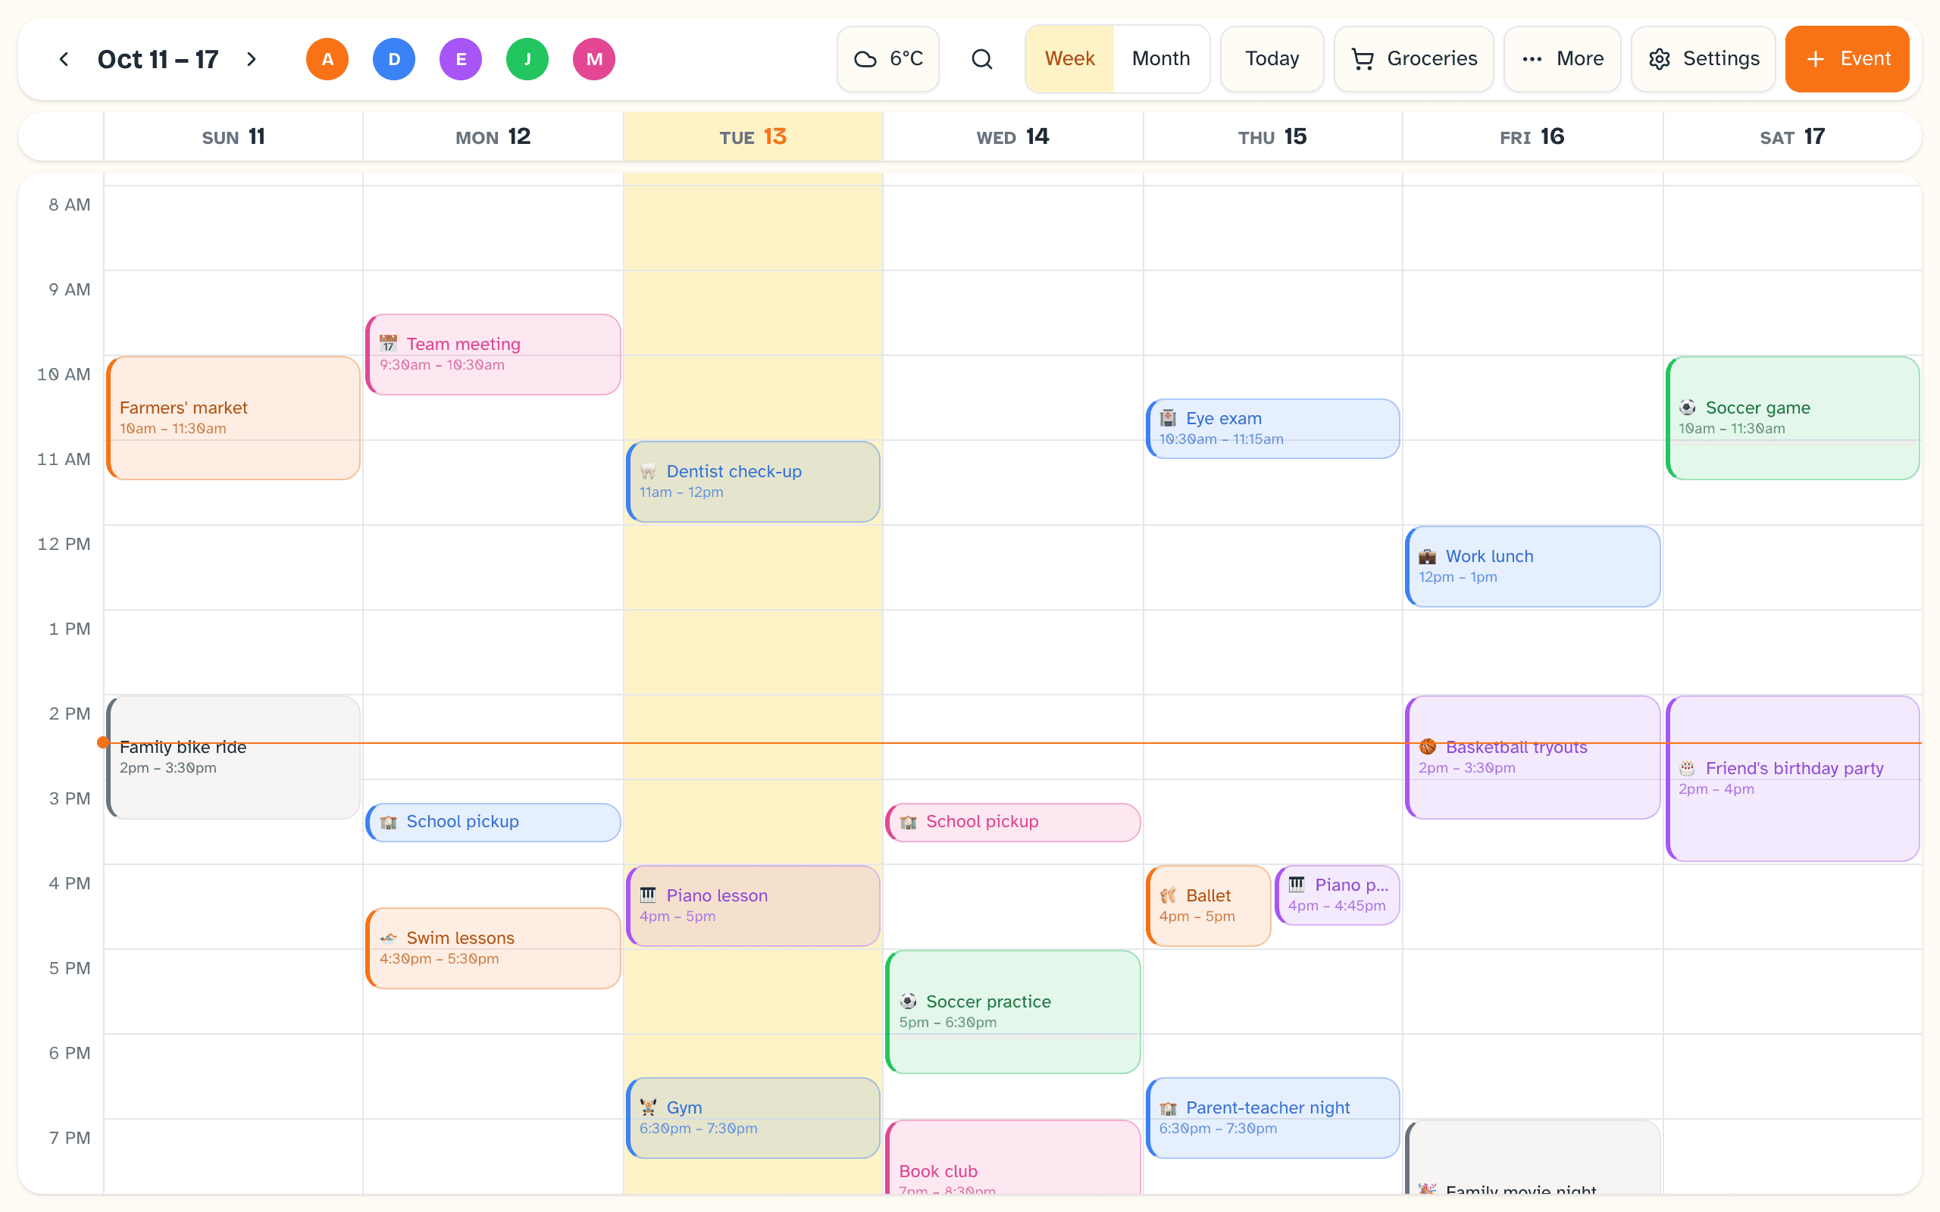The image size is (1940, 1212).
Task: Click the school icon on Monday's School pickup
Action: click(x=388, y=822)
